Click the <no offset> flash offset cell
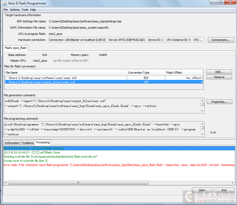 (x=184, y=78)
